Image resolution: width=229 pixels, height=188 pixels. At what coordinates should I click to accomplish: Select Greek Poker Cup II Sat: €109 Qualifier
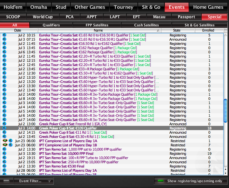(x=112, y=128)
